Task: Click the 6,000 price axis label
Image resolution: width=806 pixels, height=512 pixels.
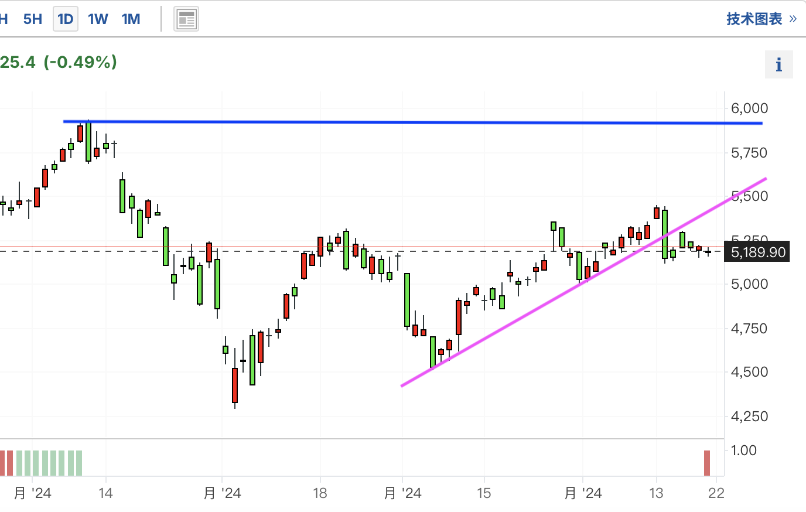Action: click(749, 108)
